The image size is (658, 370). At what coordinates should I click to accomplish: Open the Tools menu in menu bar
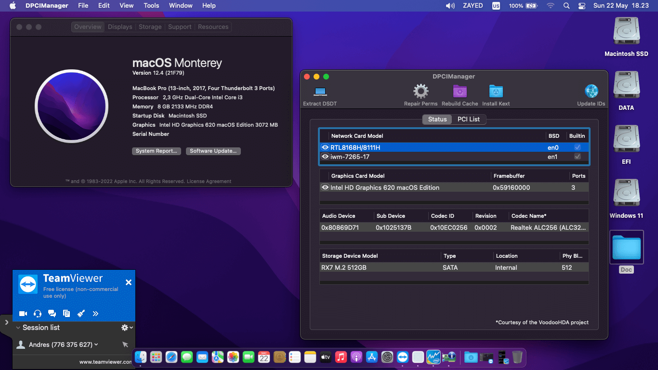pyautogui.click(x=151, y=6)
